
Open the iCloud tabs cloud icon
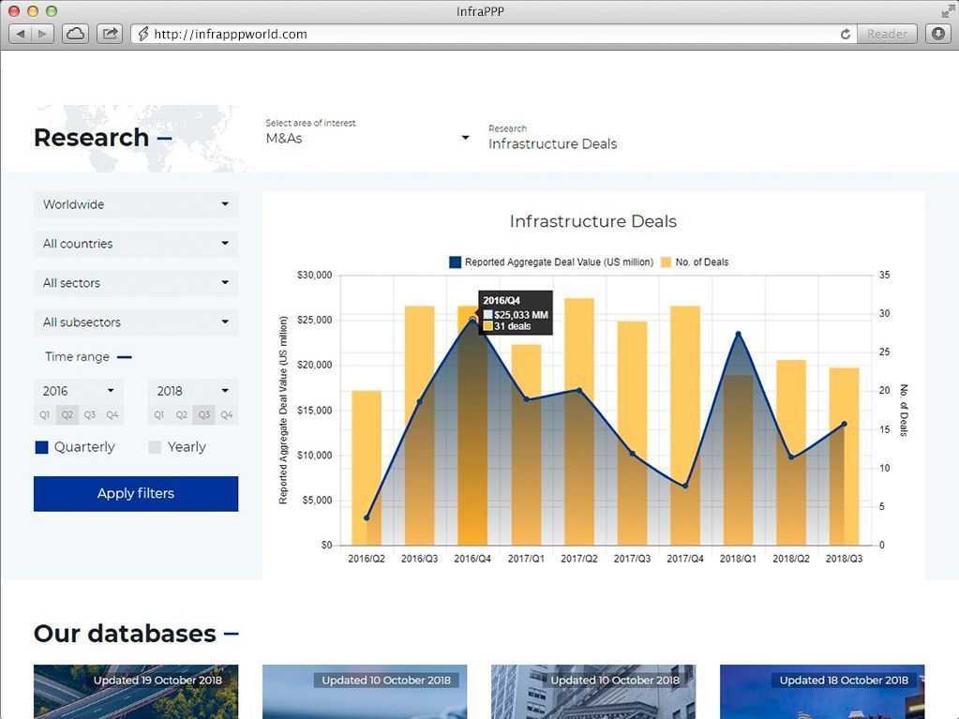[75, 34]
